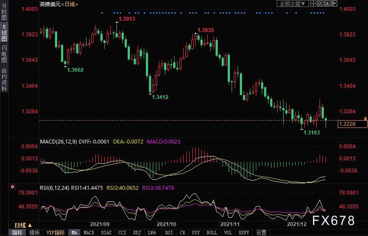Image resolution: width=368 pixels, height=236 pixels.
Task: Open the 设置 settings button
Action: (x=261, y=233)
